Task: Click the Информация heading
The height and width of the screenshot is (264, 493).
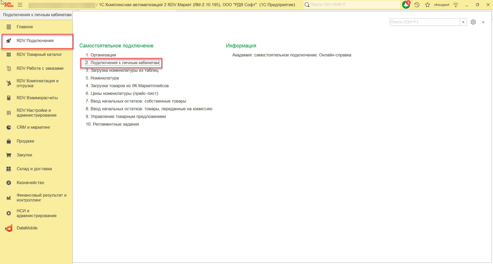Action: click(x=241, y=46)
